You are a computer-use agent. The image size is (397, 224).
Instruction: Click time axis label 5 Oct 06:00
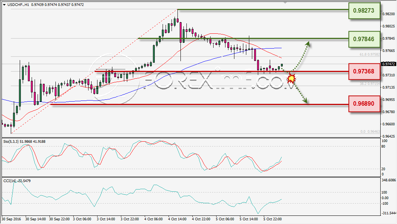(x=225, y=219)
